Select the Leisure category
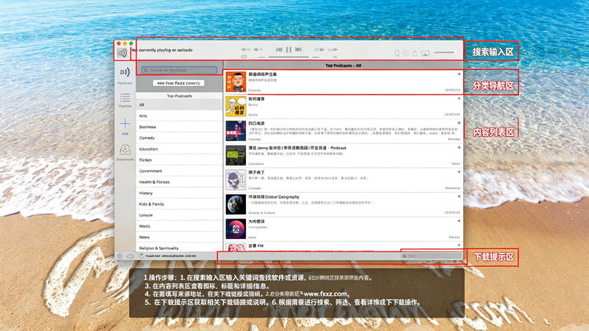 [179, 215]
